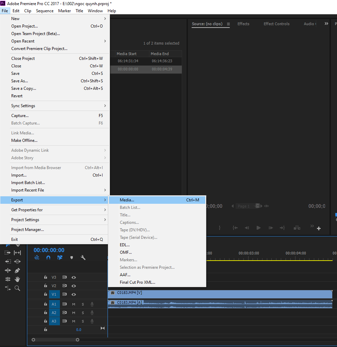
Task: Hide the V1 track output eye
Action: [x=74, y=294]
